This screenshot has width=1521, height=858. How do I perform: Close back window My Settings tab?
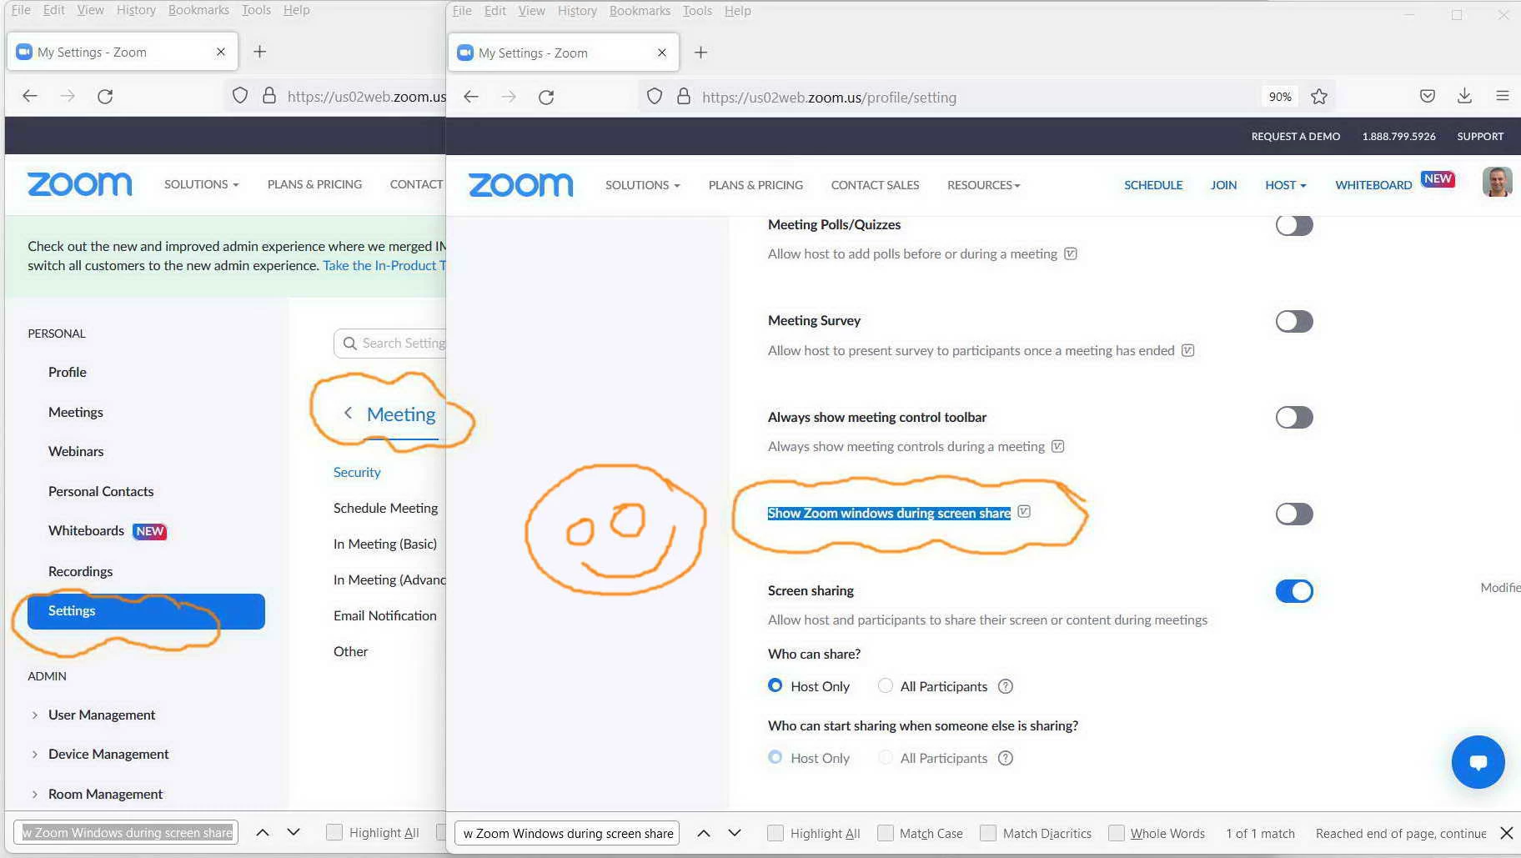(x=221, y=52)
